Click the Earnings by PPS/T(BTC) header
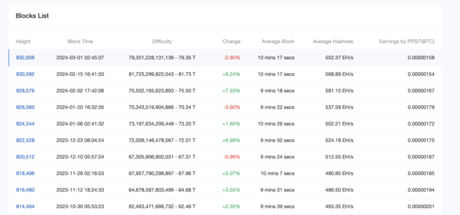Image resolution: width=460 pixels, height=215 pixels. click(x=407, y=41)
